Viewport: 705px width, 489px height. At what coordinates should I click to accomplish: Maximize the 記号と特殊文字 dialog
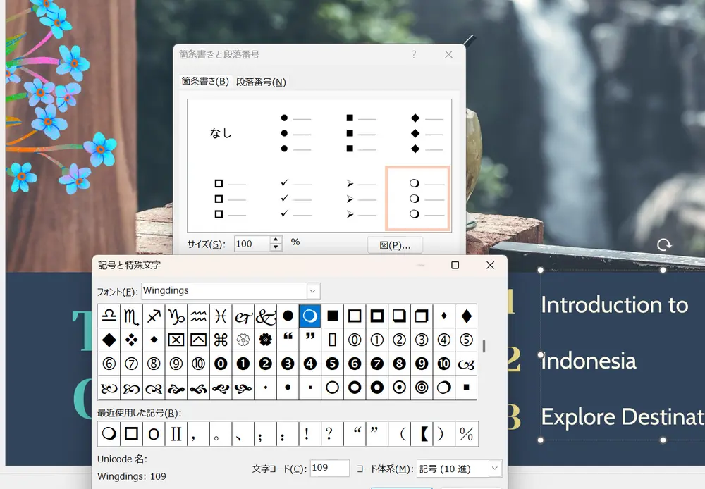(455, 265)
